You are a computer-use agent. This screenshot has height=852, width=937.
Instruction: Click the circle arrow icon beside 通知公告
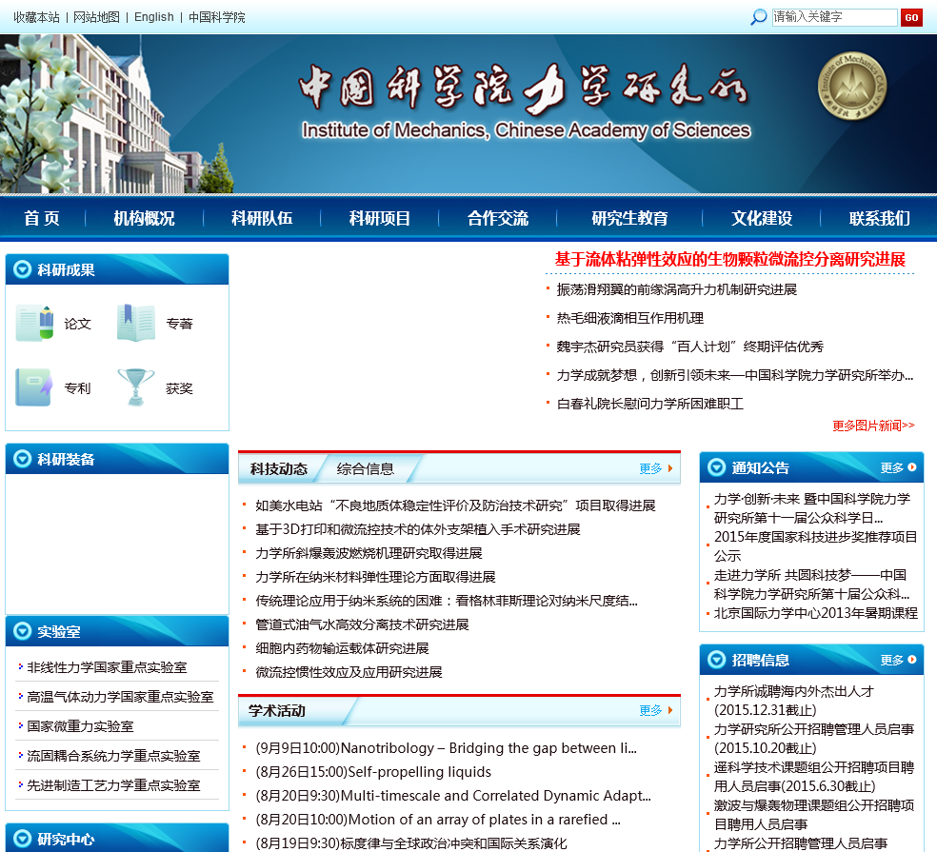(x=716, y=467)
